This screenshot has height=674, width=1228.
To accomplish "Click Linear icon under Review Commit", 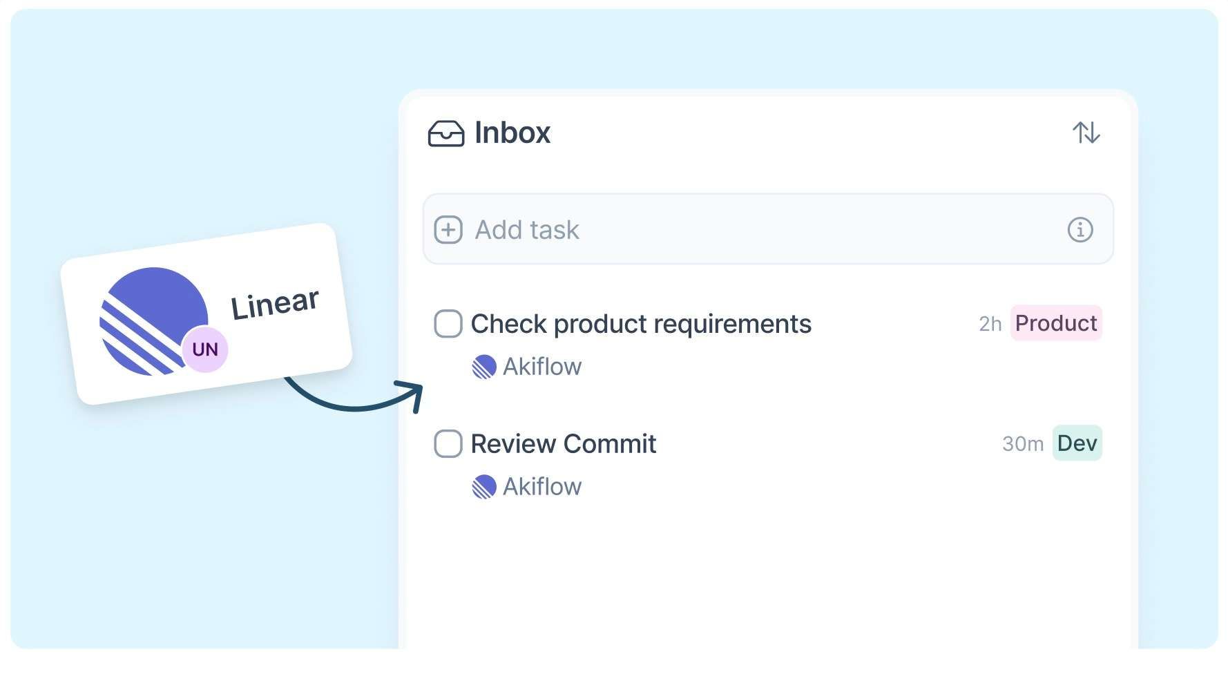I will [484, 487].
